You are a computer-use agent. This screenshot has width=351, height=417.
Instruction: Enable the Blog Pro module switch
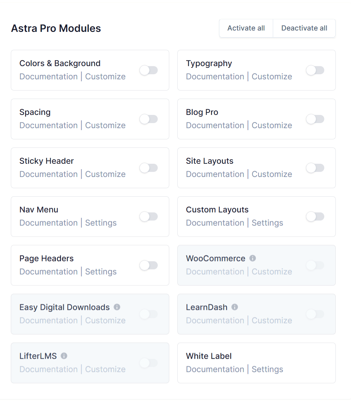click(315, 119)
